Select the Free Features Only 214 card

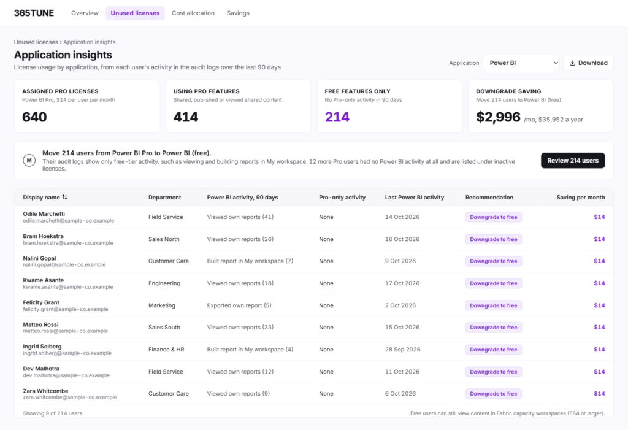(x=389, y=106)
